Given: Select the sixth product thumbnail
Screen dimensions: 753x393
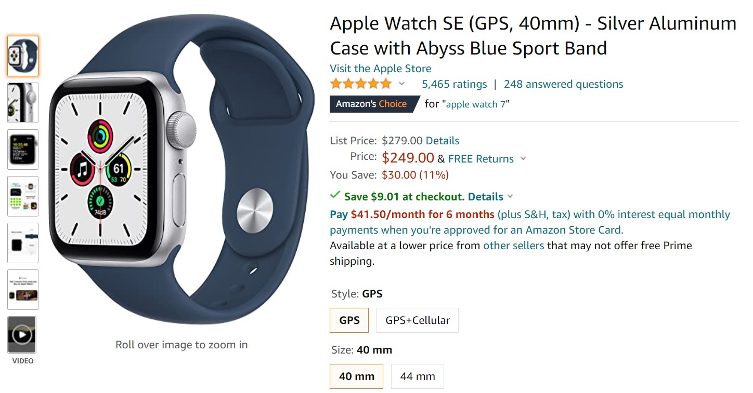Looking at the screenshot, I should 23,290.
